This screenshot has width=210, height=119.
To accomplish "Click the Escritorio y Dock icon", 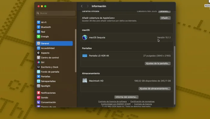I will coord(38,67).
